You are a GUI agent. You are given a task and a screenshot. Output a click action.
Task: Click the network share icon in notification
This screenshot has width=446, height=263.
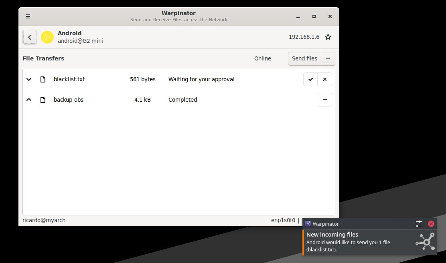click(425, 241)
